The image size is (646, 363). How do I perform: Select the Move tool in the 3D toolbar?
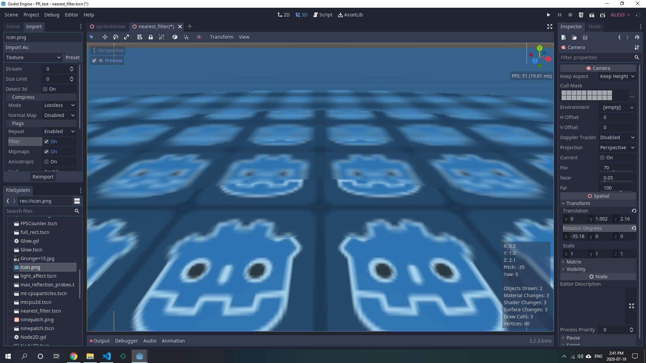tap(105, 37)
